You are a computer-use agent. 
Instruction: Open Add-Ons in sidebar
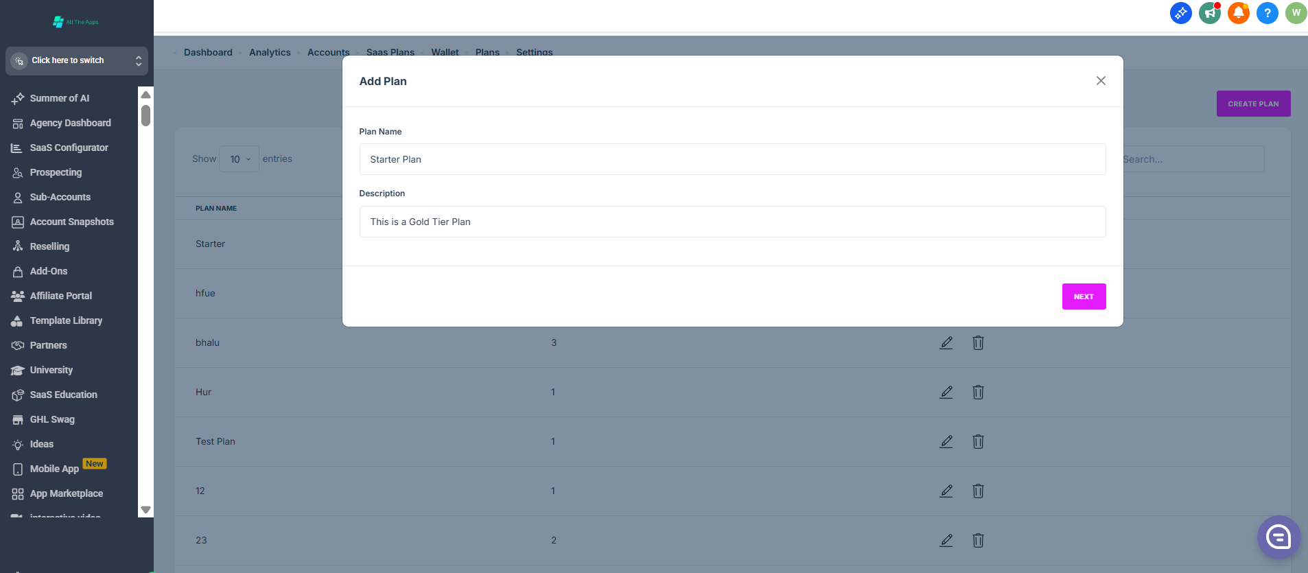click(x=49, y=271)
